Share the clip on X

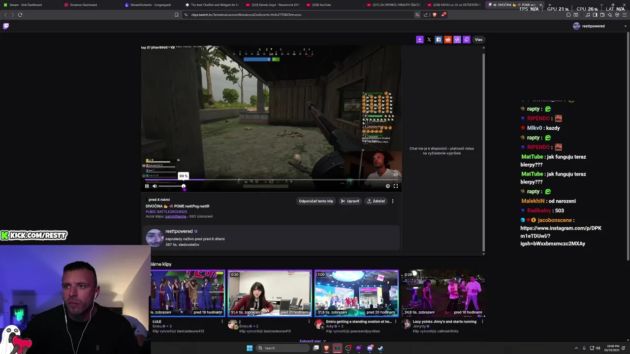pyautogui.click(x=429, y=39)
